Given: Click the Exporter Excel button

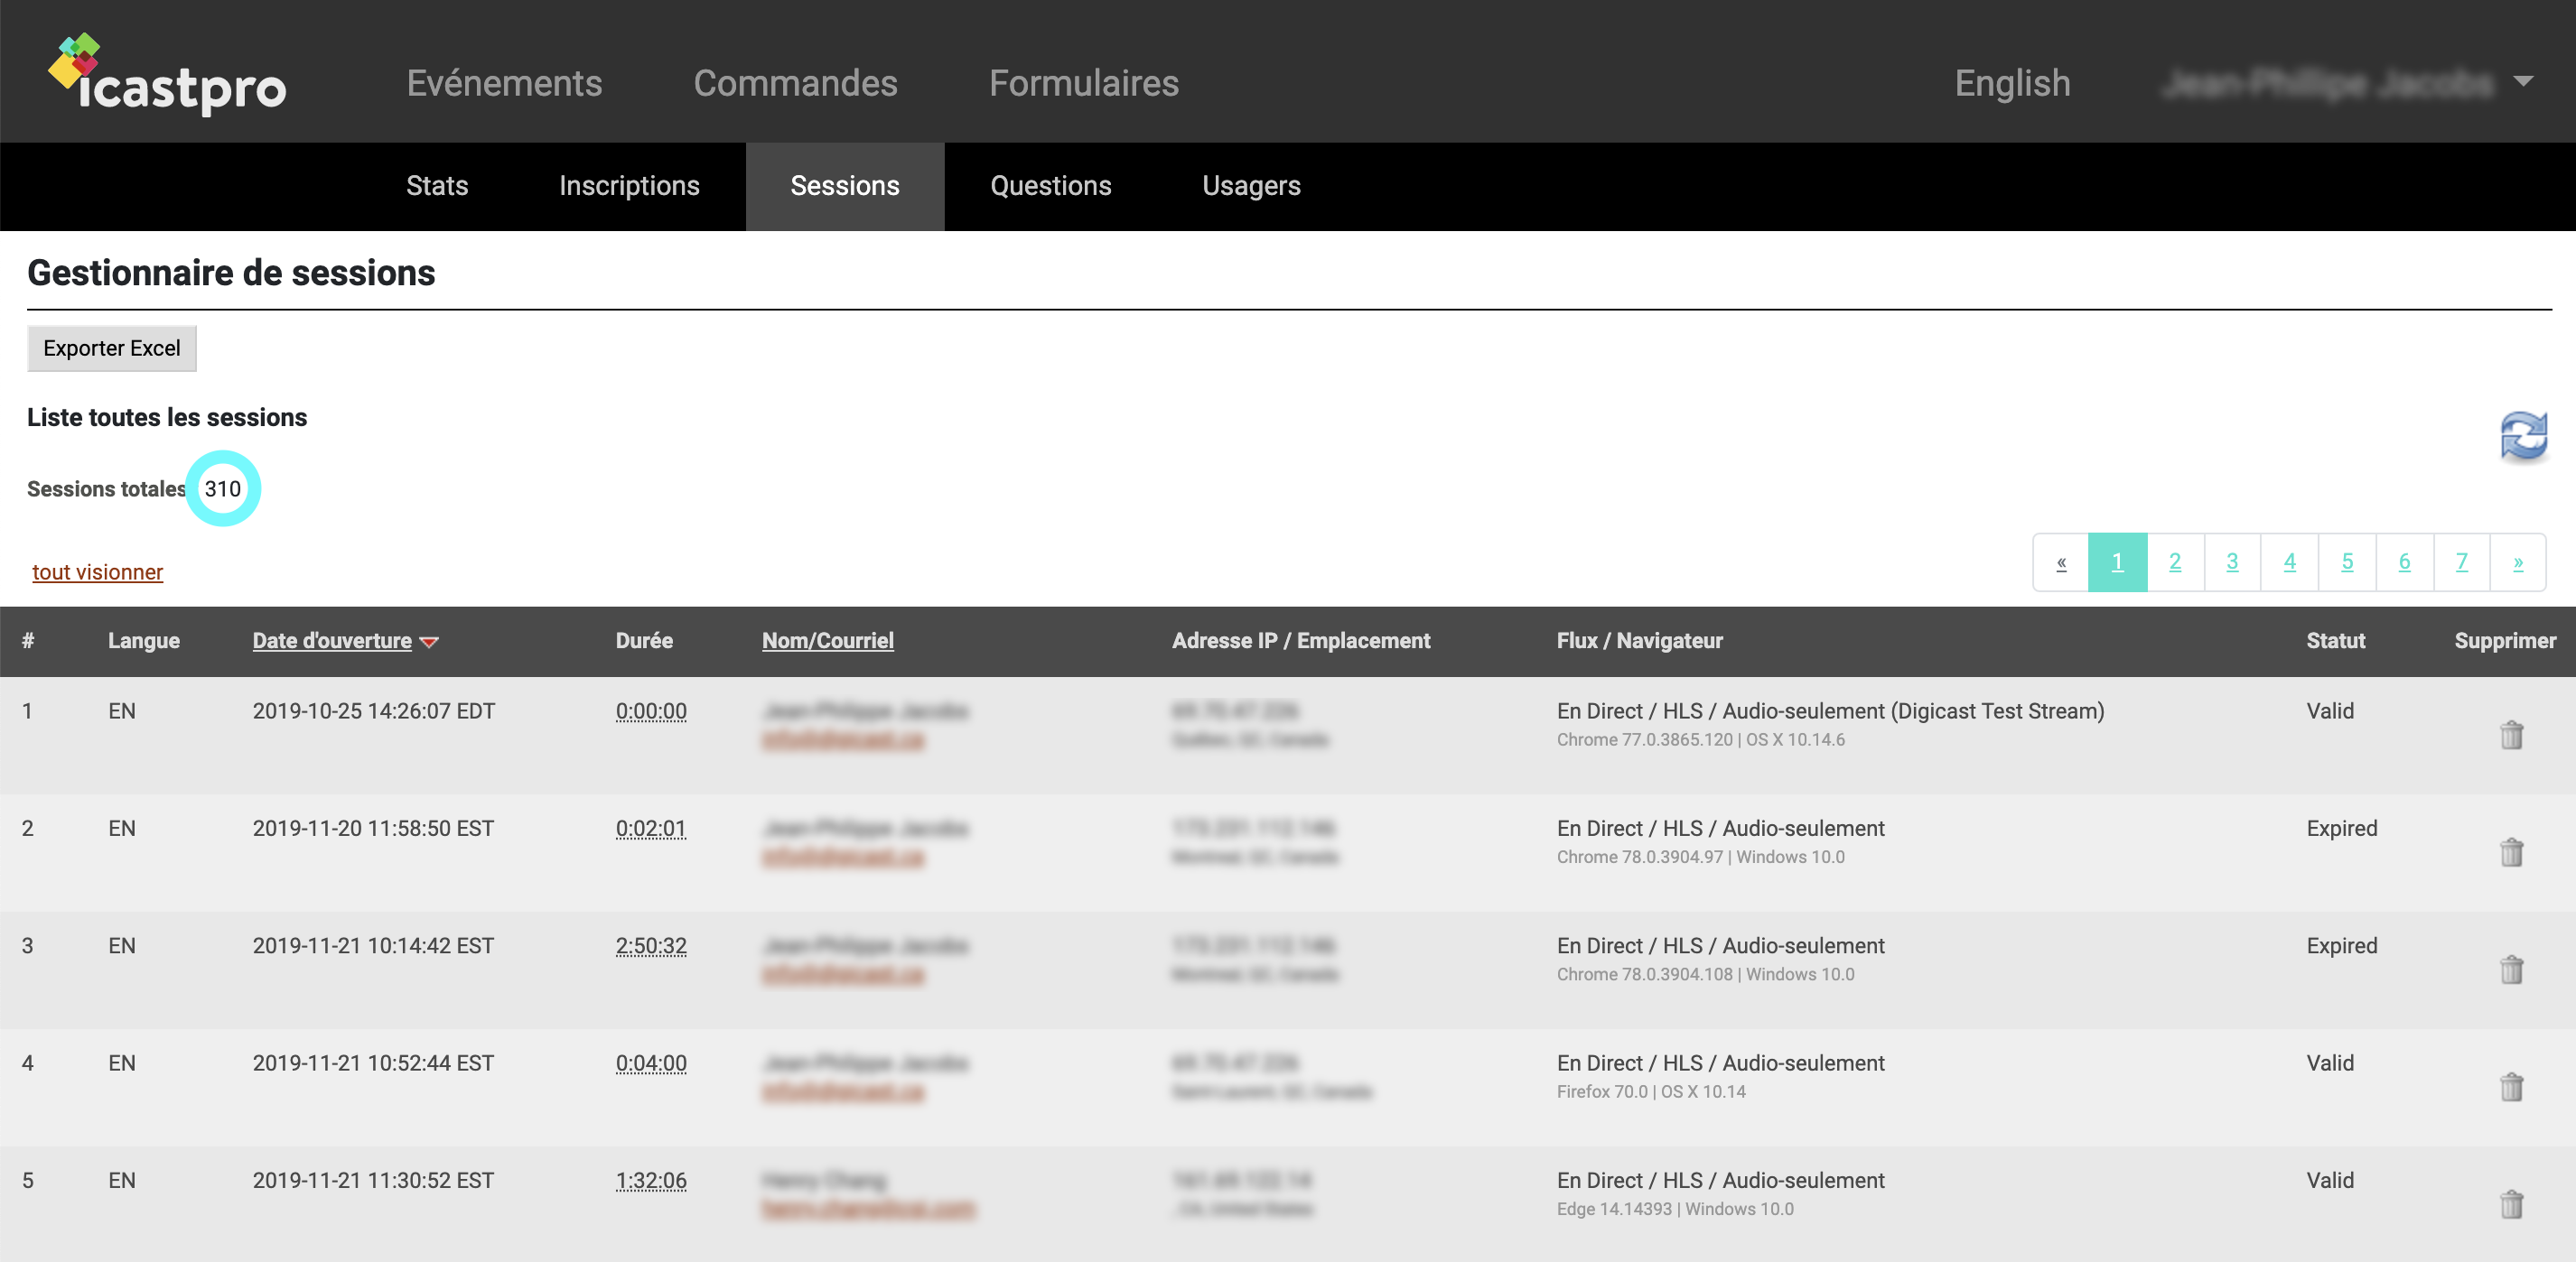Looking at the screenshot, I should pyautogui.click(x=112, y=348).
